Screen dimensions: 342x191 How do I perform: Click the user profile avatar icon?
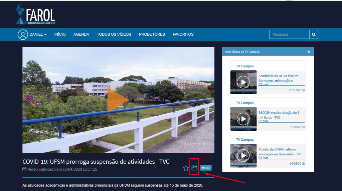coord(23,35)
